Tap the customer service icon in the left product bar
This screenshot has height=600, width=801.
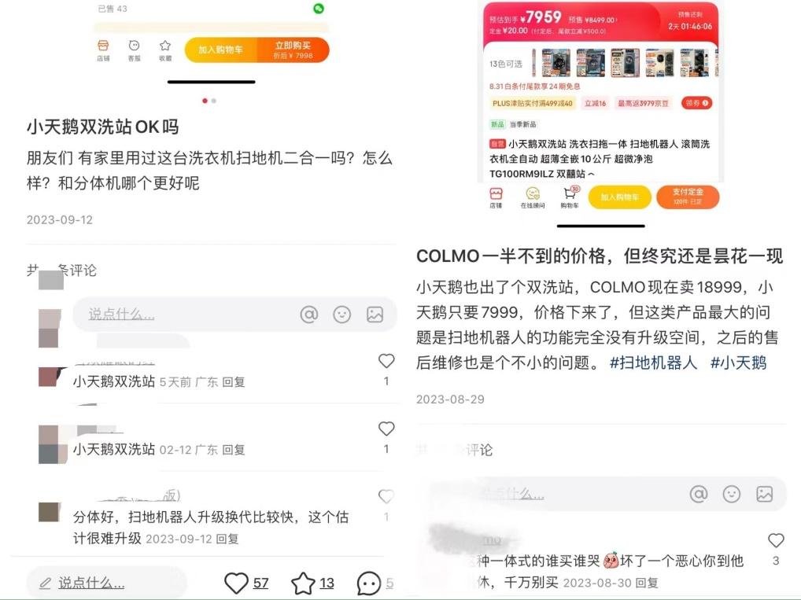tap(134, 50)
